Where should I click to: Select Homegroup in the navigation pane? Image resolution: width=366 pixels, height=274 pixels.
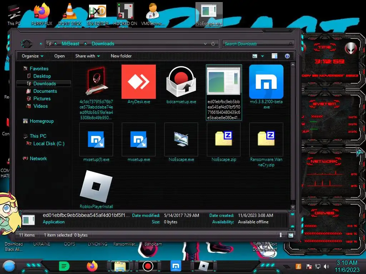tap(41, 121)
